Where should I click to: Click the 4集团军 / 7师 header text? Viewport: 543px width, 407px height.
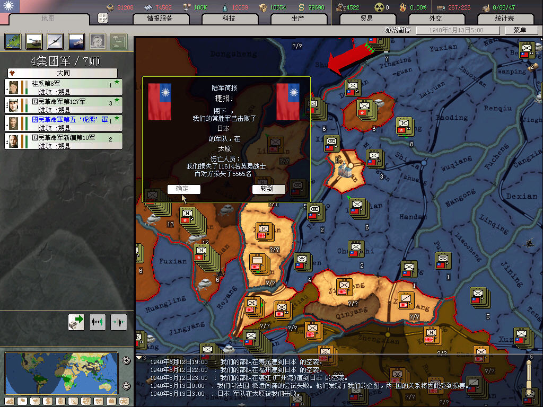pyautogui.click(x=65, y=61)
